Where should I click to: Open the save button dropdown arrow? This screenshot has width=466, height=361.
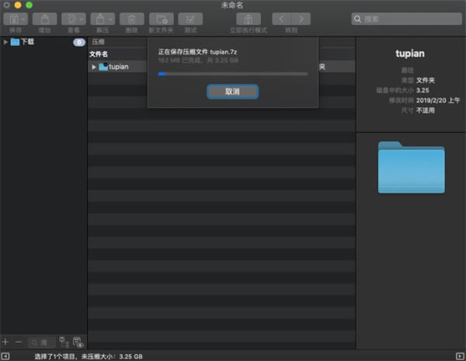coord(23,19)
